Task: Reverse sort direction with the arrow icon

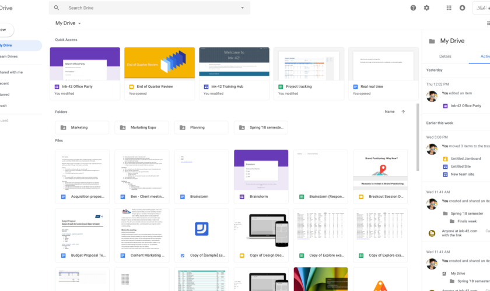Action: (403, 112)
